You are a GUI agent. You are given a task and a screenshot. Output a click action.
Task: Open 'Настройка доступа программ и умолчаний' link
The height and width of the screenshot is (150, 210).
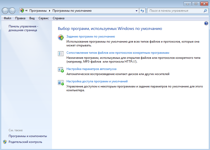pyautogui.click(x=97, y=81)
